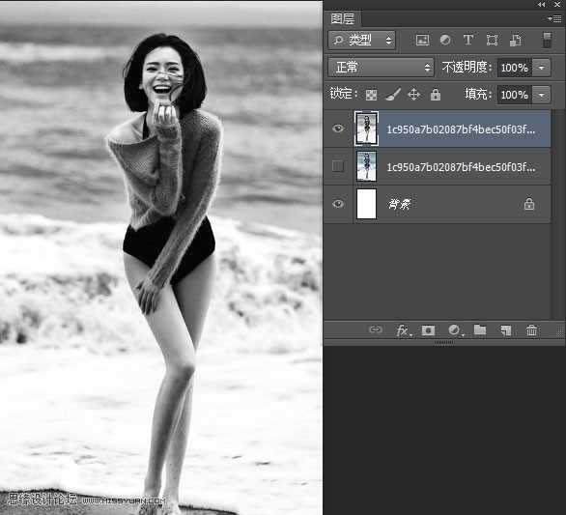The width and height of the screenshot is (566, 515).
Task: Click the 填充 100% value field
Action: (515, 95)
